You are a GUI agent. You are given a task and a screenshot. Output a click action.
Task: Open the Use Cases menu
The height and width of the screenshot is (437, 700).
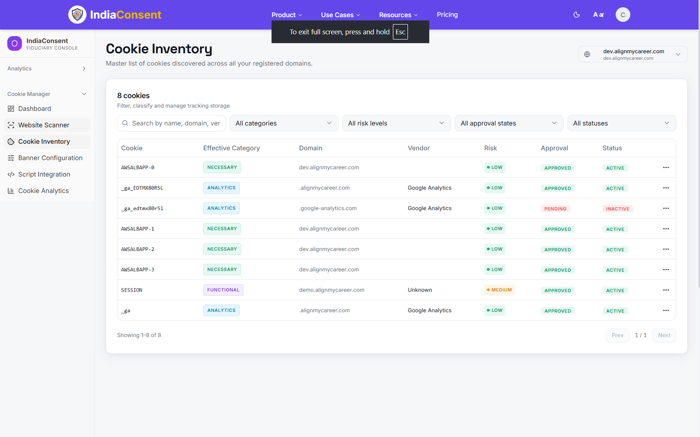coord(341,15)
